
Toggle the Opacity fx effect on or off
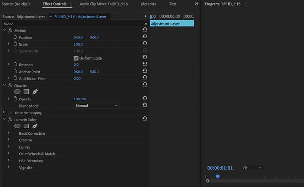click(x=10, y=85)
